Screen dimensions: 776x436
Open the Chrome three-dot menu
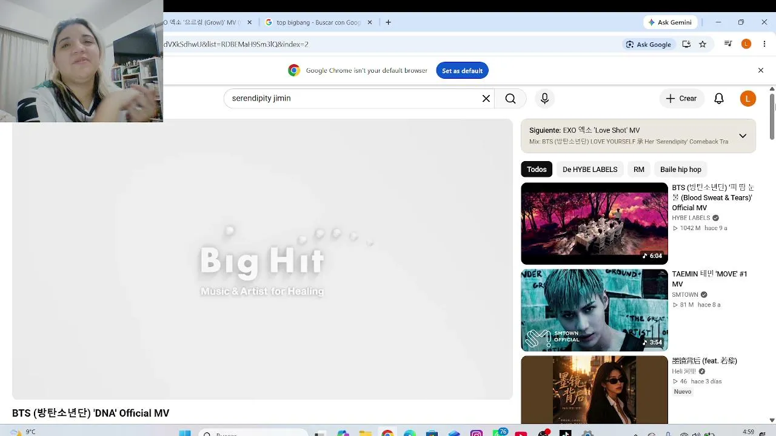click(764, 44)
